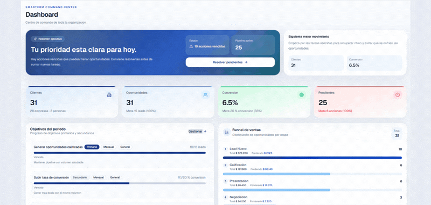This screenshot has height=205, width=431.
Task: Open the Clientes 31 stat card
Action: (72, 102)
